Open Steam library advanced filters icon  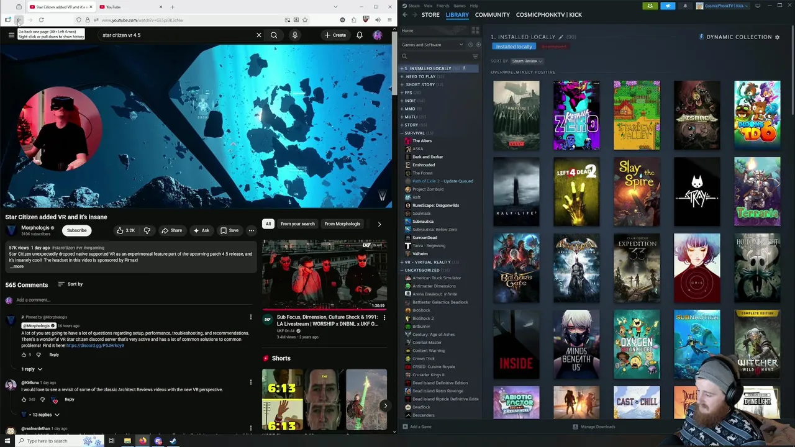[475, 56]
